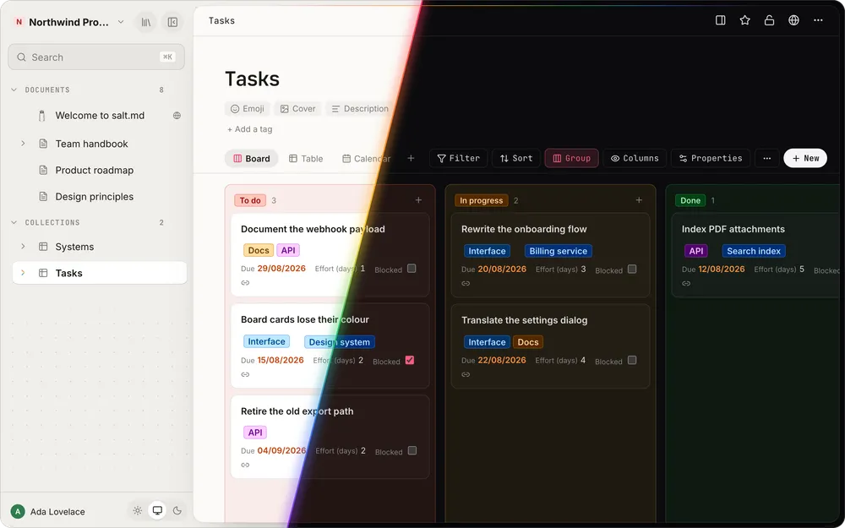Open the library icon beside workspace name
Viewport: 845px width, 528px height.
click(146, 22)
